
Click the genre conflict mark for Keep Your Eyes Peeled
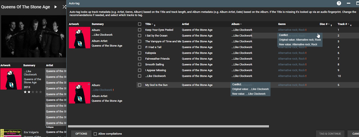(x=306, y=30)
